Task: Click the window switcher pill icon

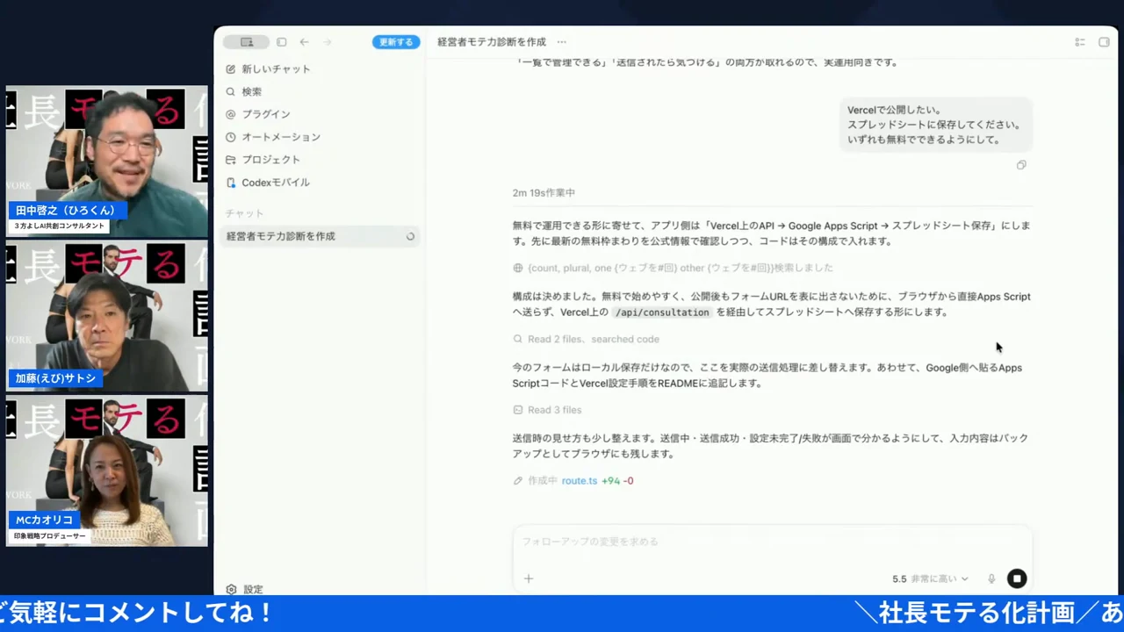Action: [x=246, y=42]
